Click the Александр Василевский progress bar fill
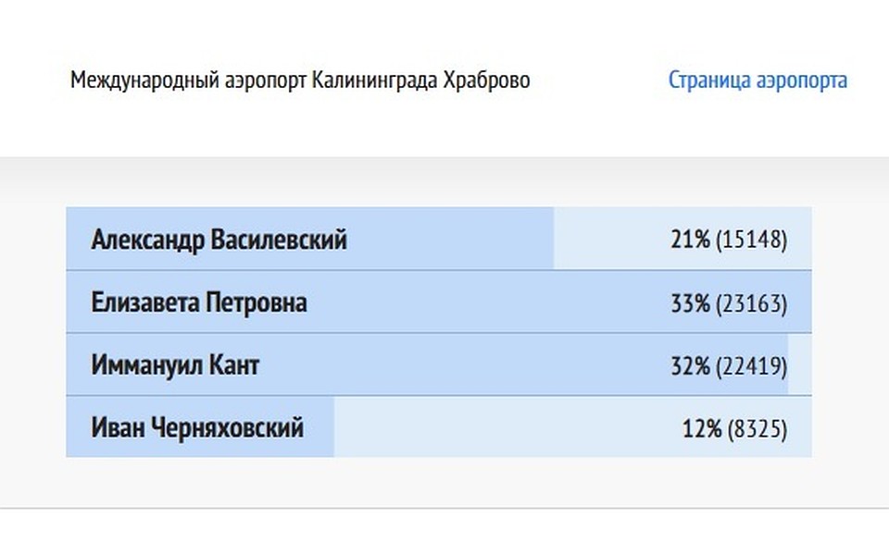This screenshot has height=542, width=889. 309,239
